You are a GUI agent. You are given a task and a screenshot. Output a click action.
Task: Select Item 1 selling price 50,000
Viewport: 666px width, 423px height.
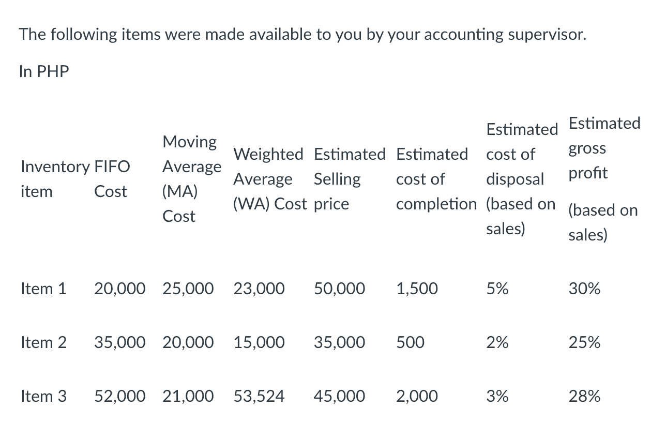tap(339, 289)
